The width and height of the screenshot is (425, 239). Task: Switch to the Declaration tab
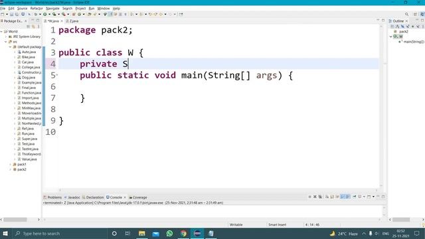93,197
